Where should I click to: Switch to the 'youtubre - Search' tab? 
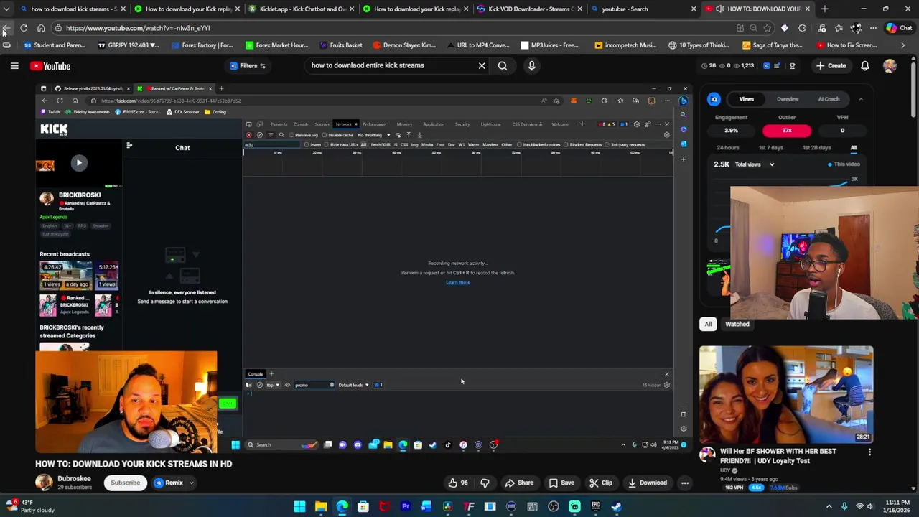pyautogui.click(x=643, y=9)
